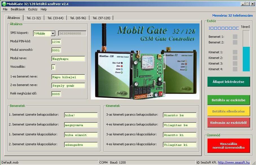Image resolution: width=256 pixels, height=165 pixels.
Task: Click the Modul PIN-kód field
Action: click(x=56, y=42)
